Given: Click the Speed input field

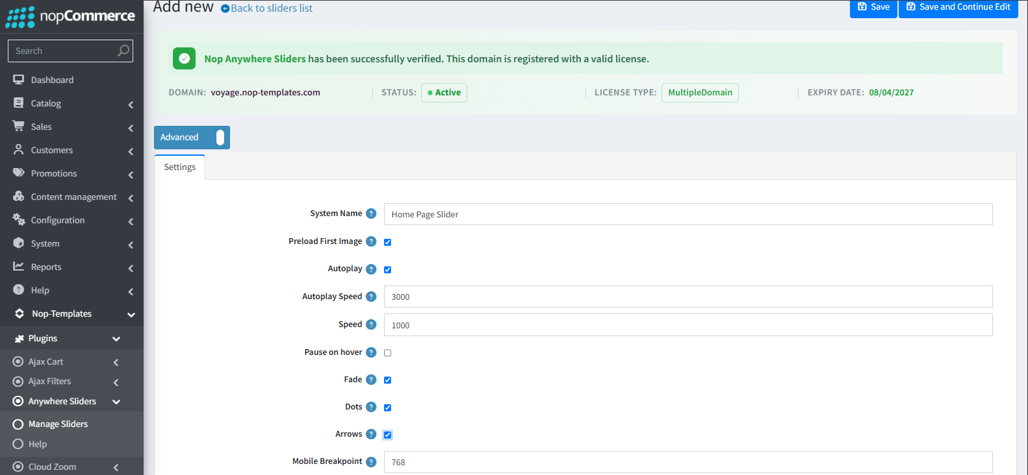Looking at the screenshot, I should [x=688, y=325].
